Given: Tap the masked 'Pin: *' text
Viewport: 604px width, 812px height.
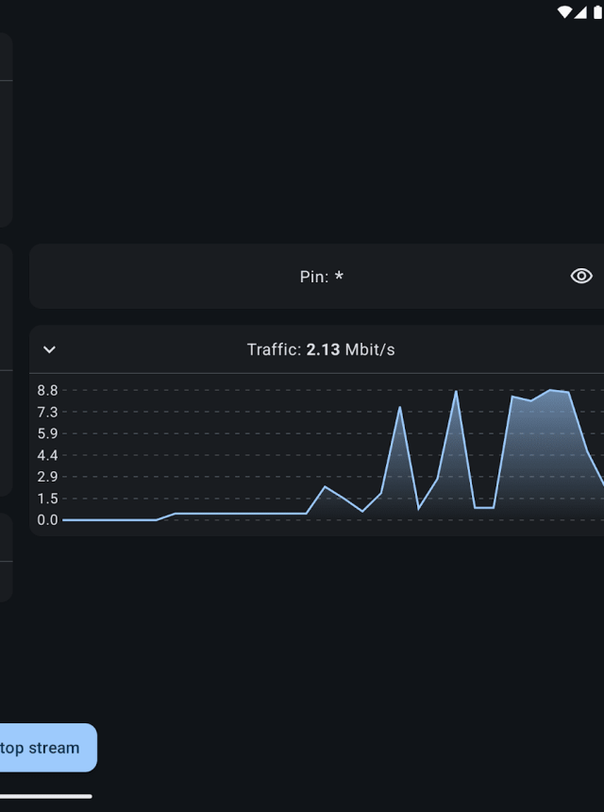Looking at the screenshot, I should click(x=321, y=277).
